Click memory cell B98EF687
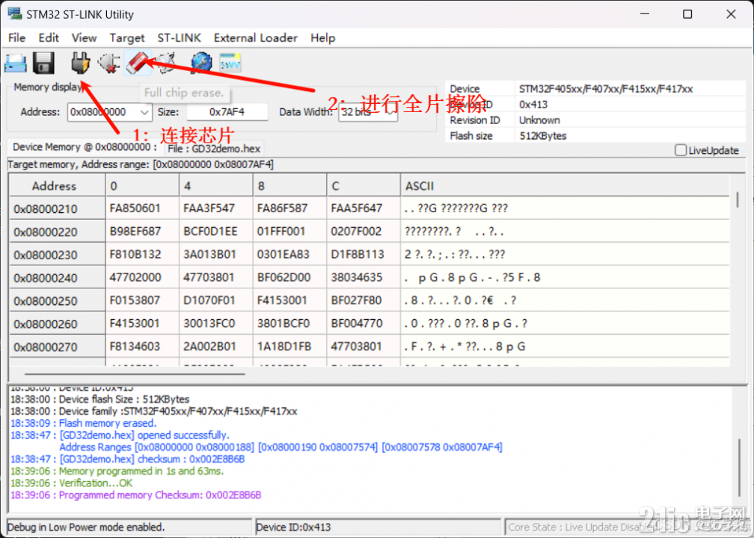Screen dimensions: 754x538 142,231
